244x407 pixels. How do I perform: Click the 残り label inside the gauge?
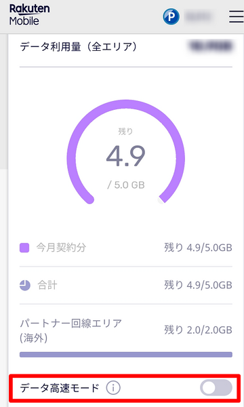(126, 132)
